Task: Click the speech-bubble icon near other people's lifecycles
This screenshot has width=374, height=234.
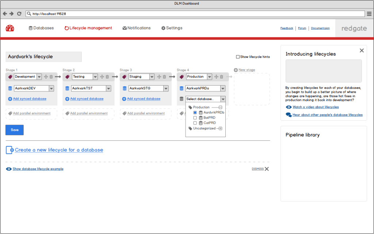Action: pyautogui.click(x=288, y=114)
